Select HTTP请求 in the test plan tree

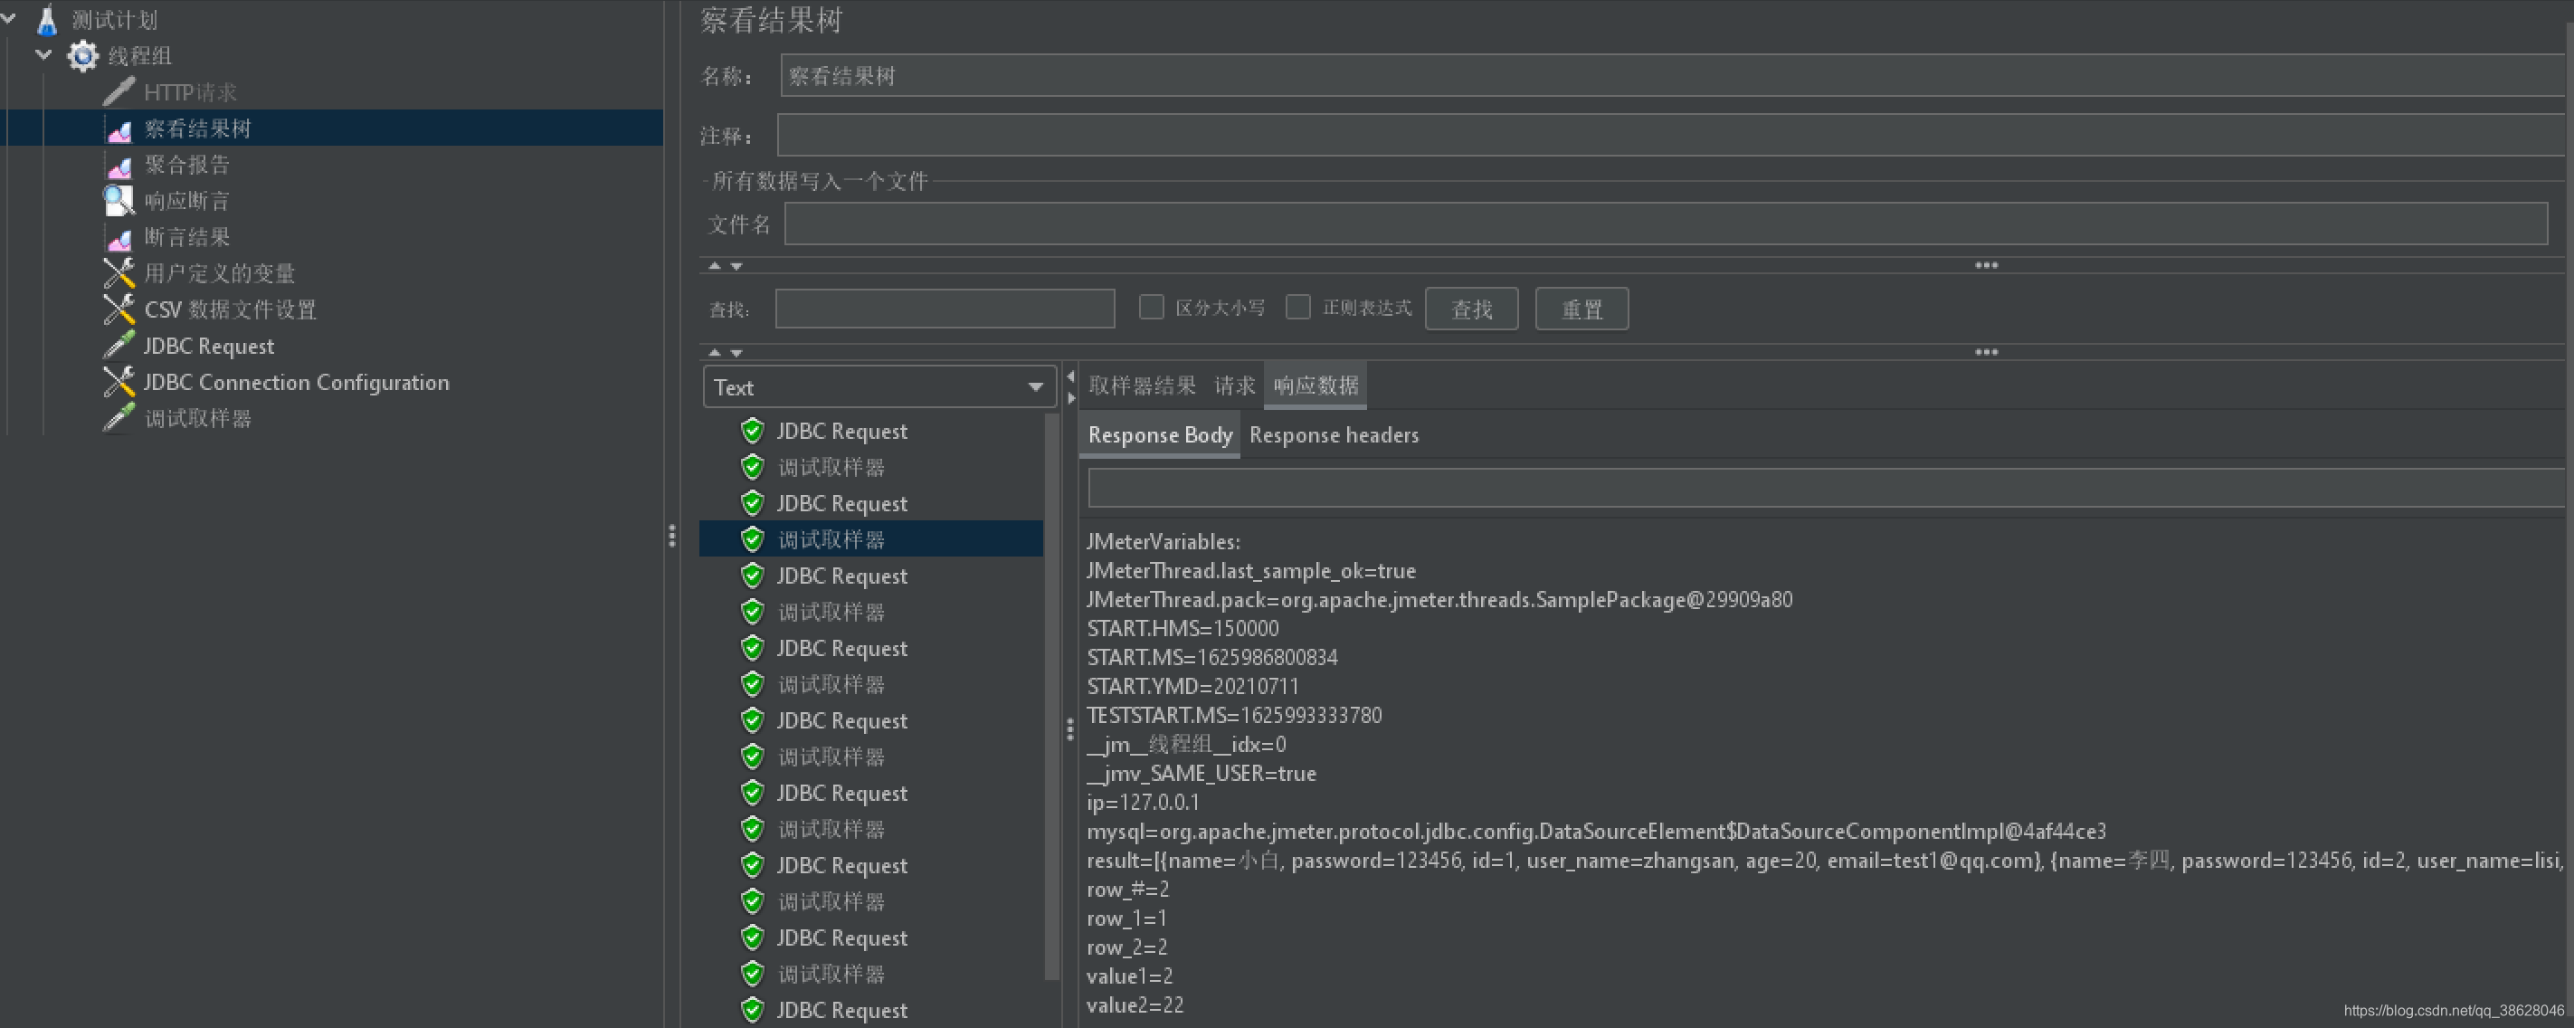[x=190, y=92]
